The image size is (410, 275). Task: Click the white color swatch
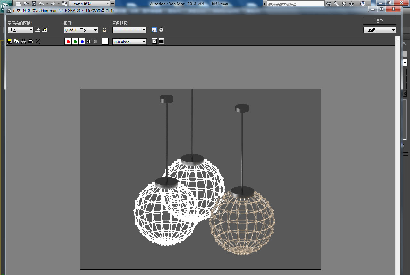pyautogui.click(x=105, y=41)
